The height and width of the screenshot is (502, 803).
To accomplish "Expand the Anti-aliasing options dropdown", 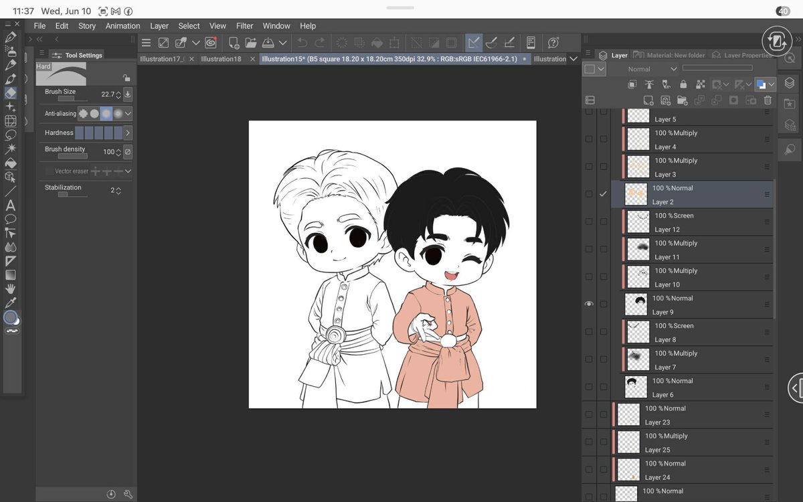I will 128,114.
